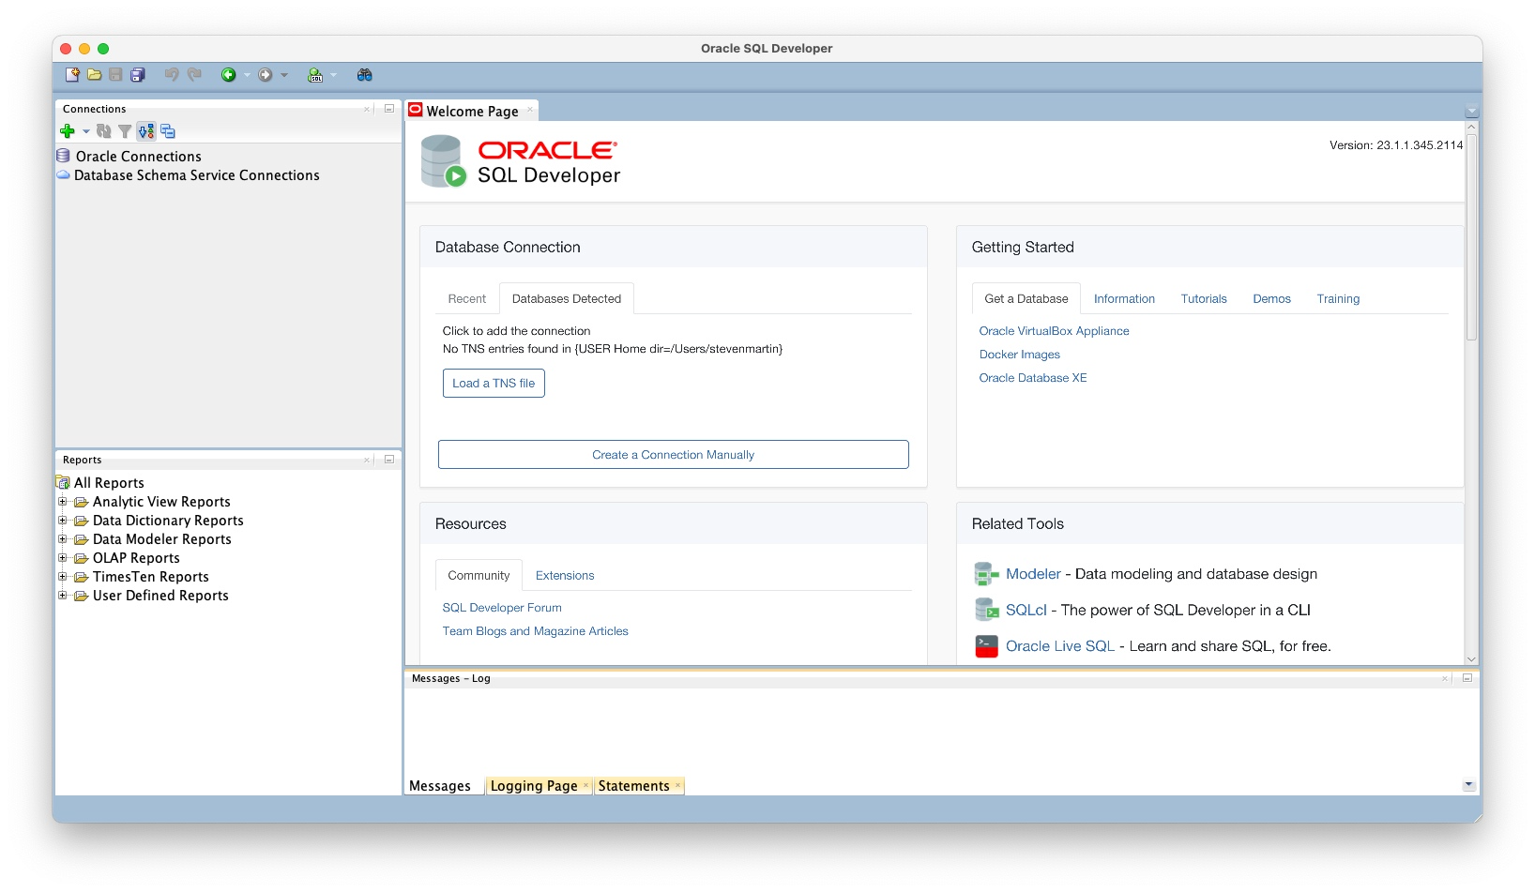Click Create a Connection Manually
The width and height of the screenshot is (1535, 892).
(x=673, y=454)
